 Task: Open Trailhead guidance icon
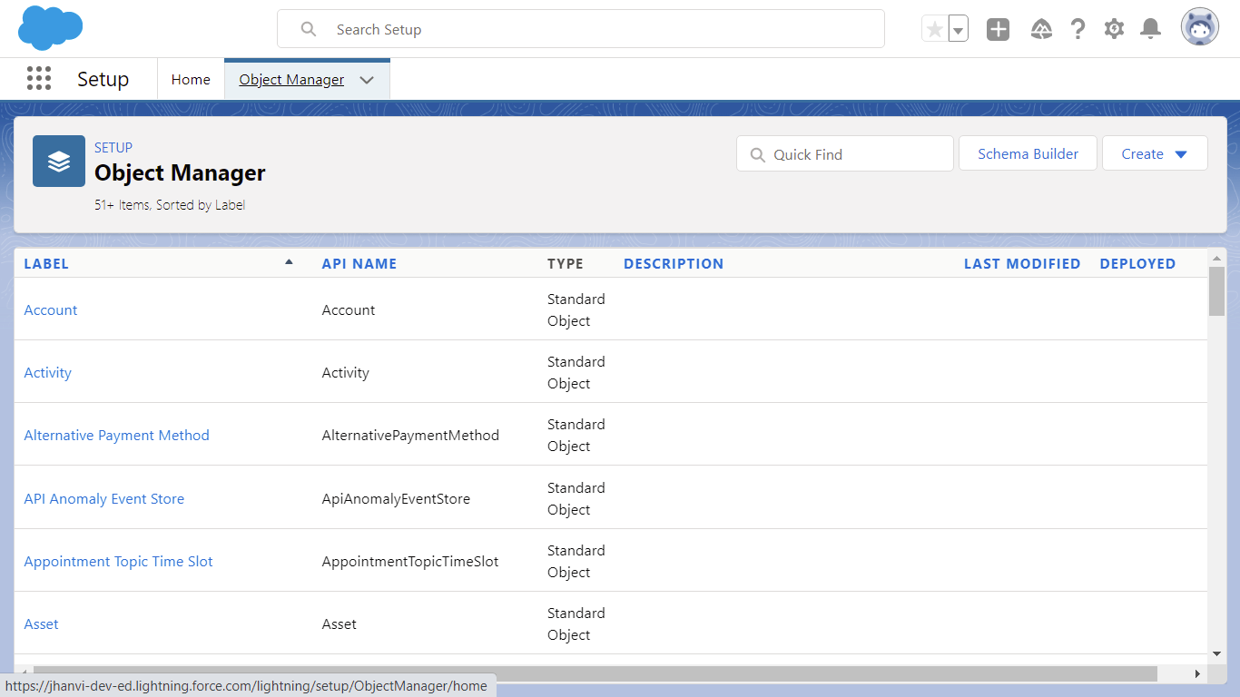coord(1041,29)
